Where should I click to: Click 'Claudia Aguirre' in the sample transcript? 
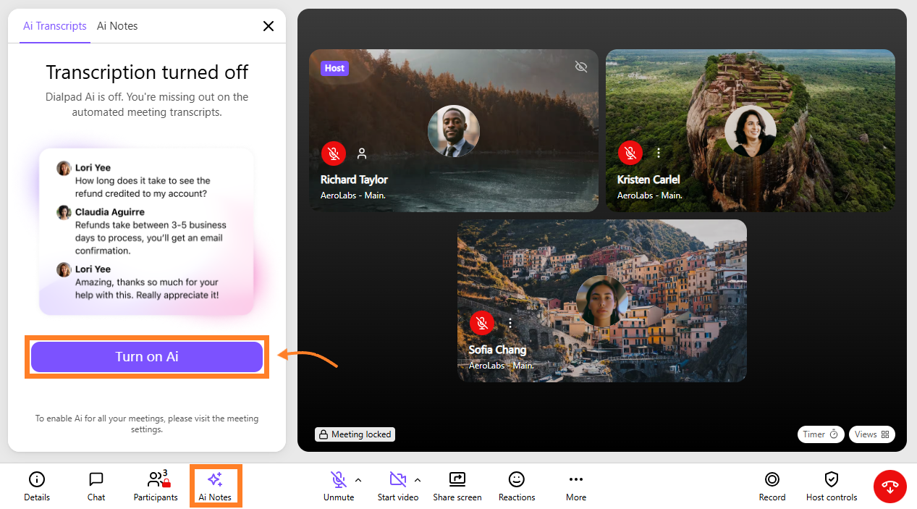click(x=110, y=212)
